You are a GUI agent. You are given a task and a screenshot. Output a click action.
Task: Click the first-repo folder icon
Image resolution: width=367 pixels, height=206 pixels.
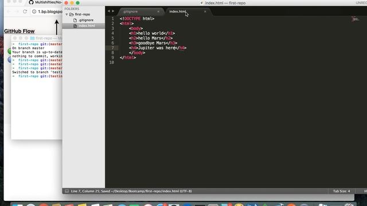click(x=71, y=14)
